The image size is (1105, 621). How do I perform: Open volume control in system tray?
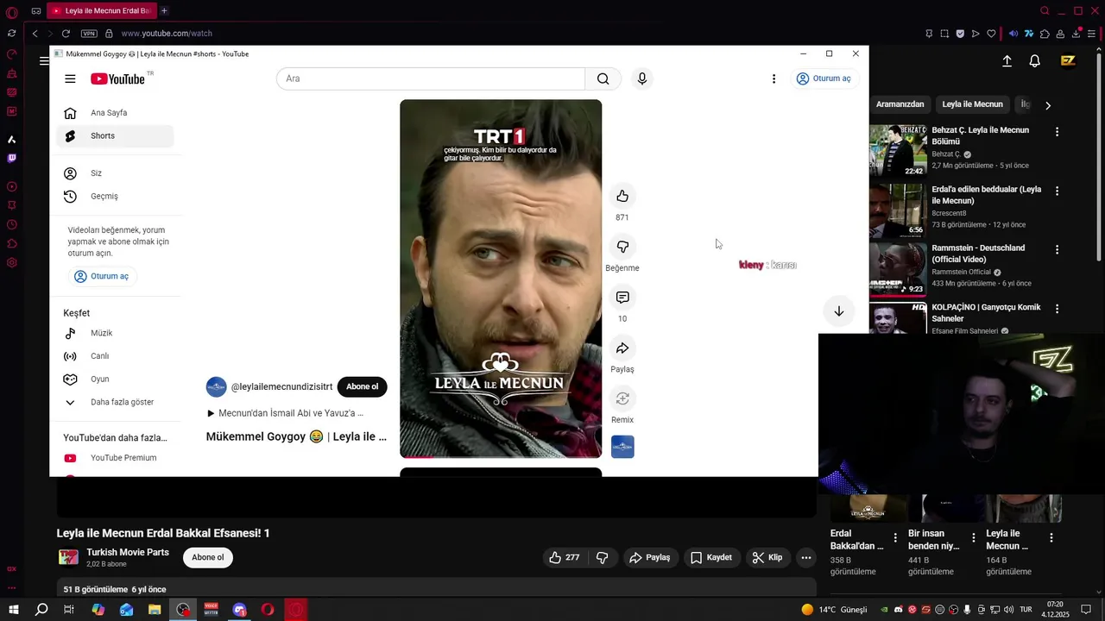(x=1010, y=610)
